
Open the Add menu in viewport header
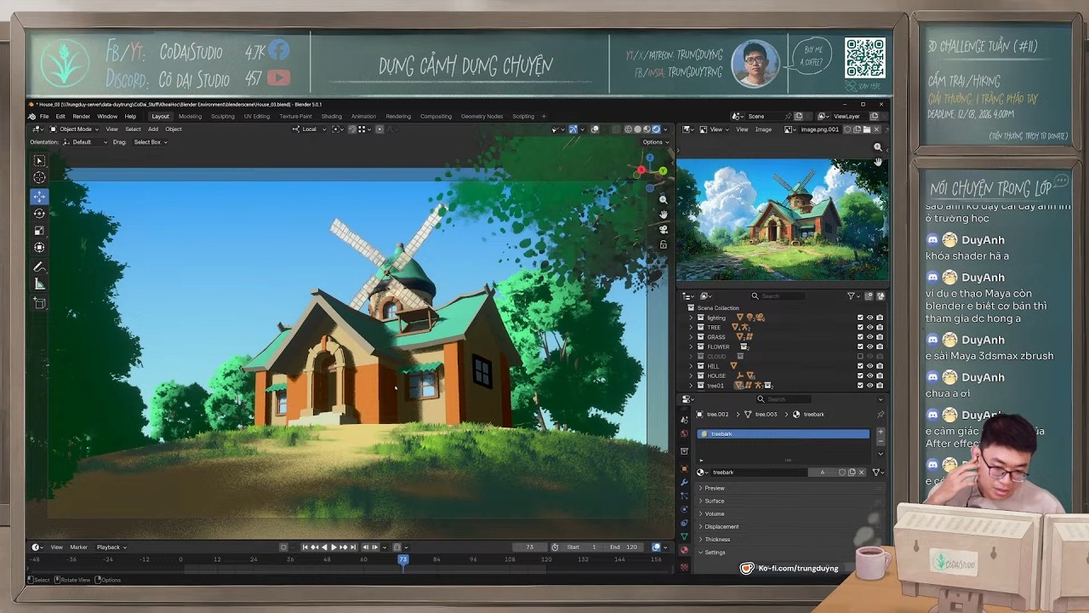(x=153, y=129)
